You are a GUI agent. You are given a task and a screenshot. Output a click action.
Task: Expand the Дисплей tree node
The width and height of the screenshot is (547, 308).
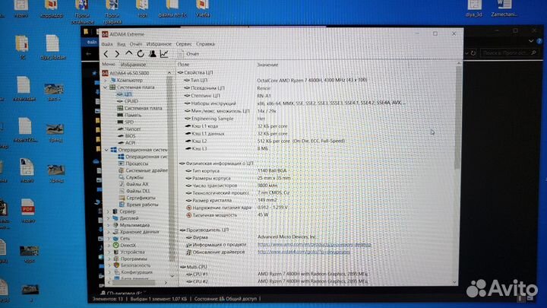coord(108,218)
